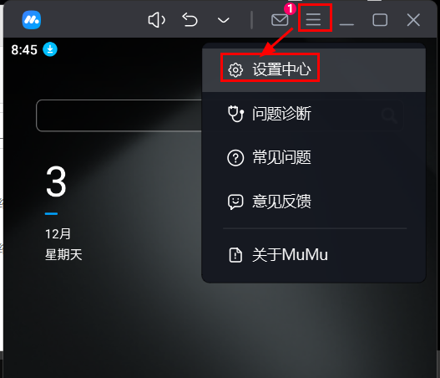Click the back arrow icon
Screen dimensions: 440x378
coord(190,20)
